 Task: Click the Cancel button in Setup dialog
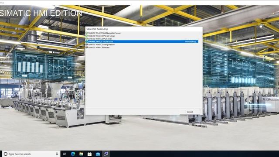(190, 112)
